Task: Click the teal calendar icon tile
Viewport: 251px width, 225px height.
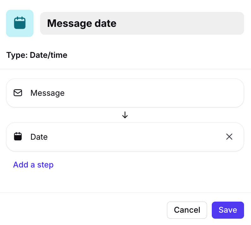Action: point(20,23)
